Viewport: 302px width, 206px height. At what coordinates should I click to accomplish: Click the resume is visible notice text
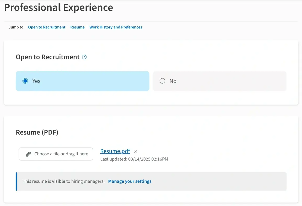coord(63,181)
